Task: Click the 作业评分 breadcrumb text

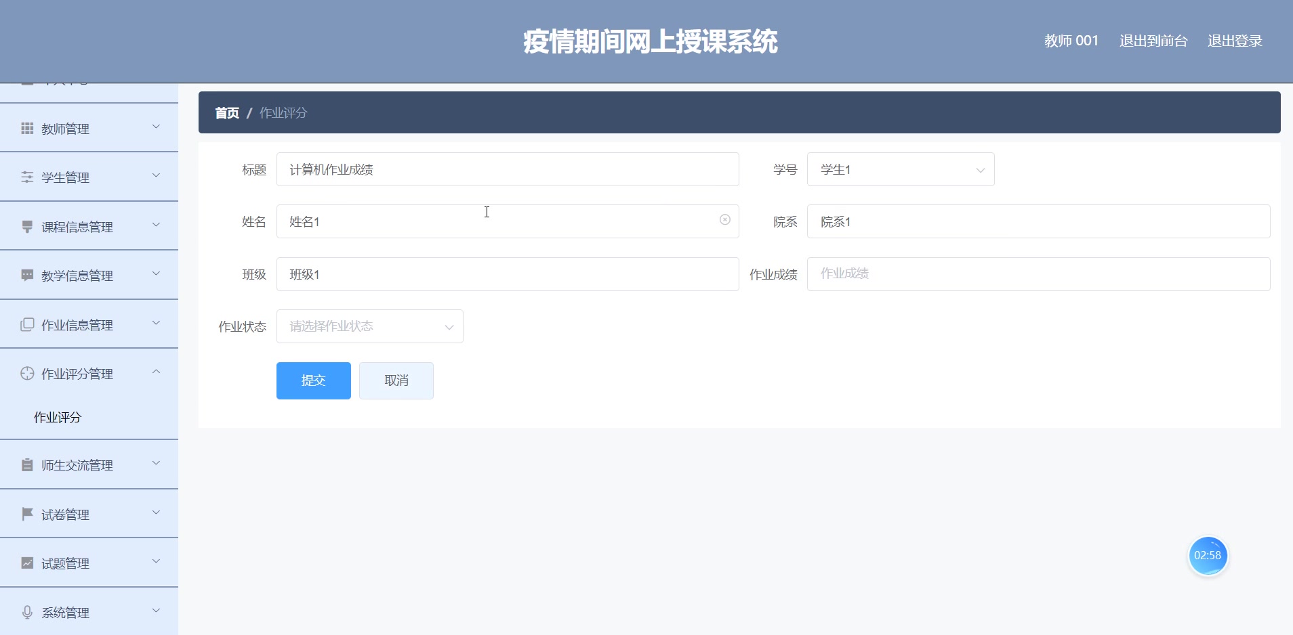Action: (283, 113)
